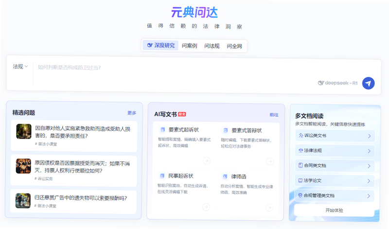This screenshot has width=389, height=229.
Task: Open the thumbnail for 原因债权 question
Action: click(23, 166)
